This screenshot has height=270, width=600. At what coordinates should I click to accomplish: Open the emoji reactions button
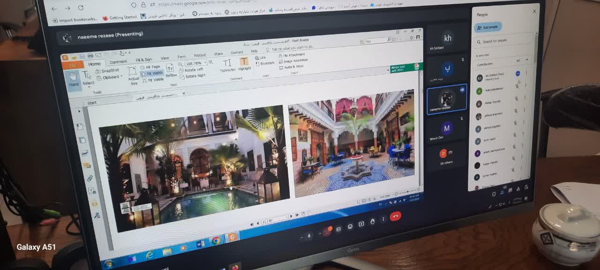coord(350,226)
